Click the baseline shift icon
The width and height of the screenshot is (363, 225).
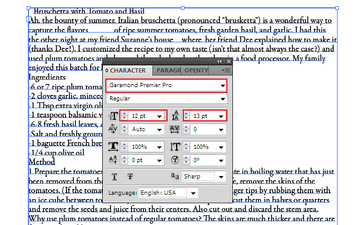[x=113, y=160]
